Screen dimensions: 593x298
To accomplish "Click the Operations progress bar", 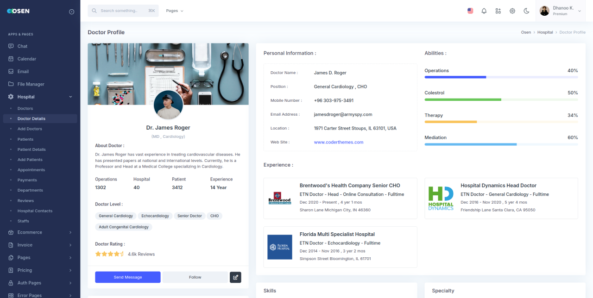I will pyautogui.click(x=501, y=77).
